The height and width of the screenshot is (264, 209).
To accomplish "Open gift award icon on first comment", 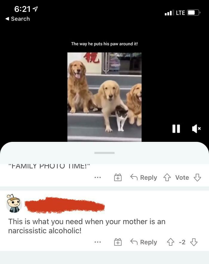I will 118,177.
